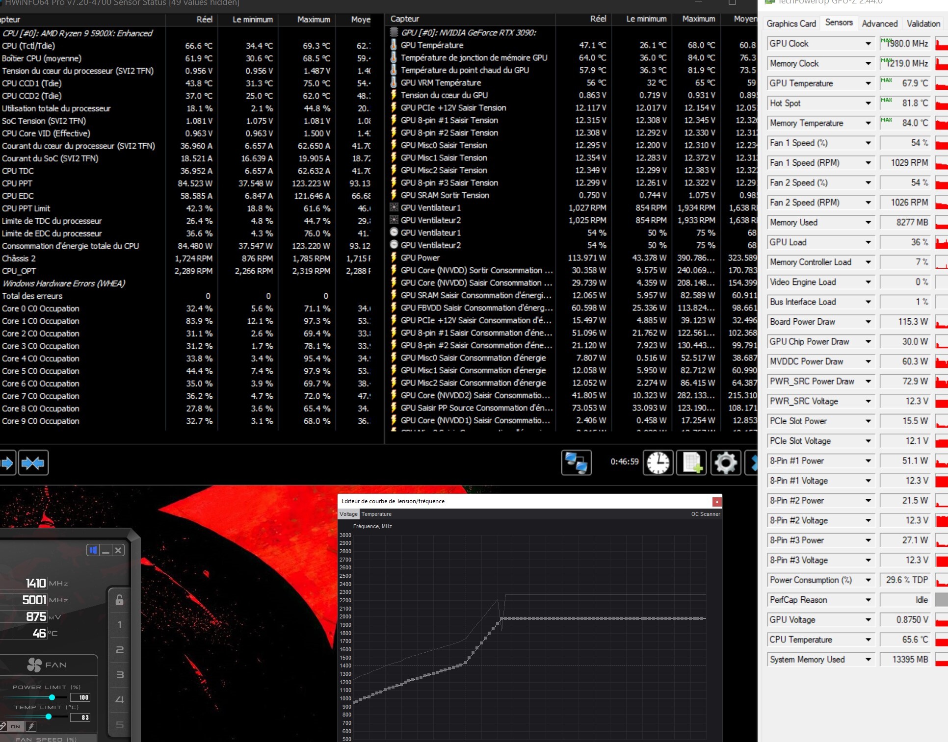
Task: Open the GPU Clock sensor dropdown
Action: coord(868,44)
